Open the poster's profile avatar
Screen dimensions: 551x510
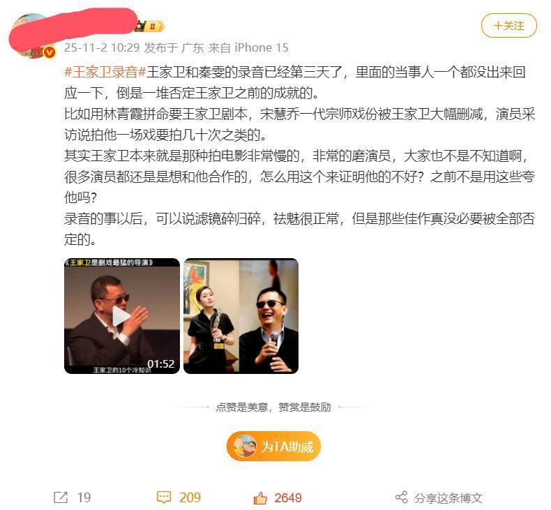(x=32, y=36)
